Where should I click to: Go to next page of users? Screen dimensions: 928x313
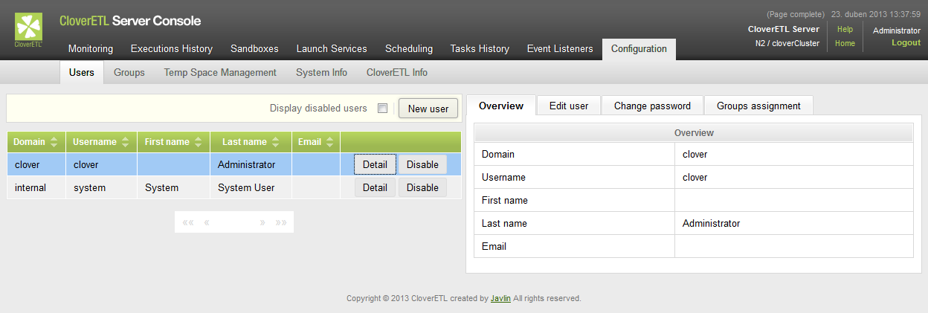point(262,222)
